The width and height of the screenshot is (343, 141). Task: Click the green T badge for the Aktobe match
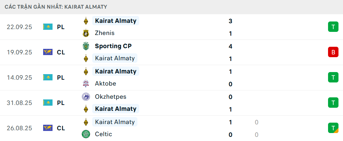pos(333,77)
